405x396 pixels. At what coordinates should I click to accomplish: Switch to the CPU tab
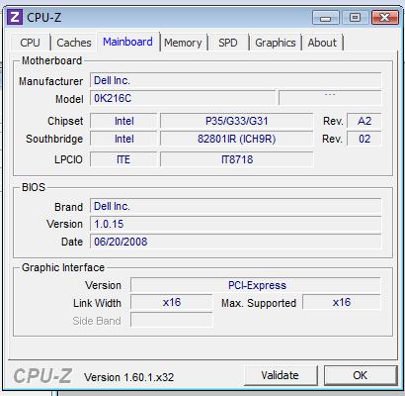coord(30,43)
